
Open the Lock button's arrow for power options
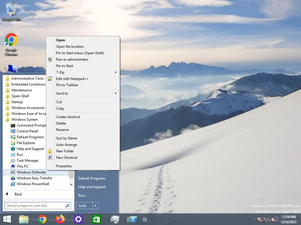tap(96, 206)
